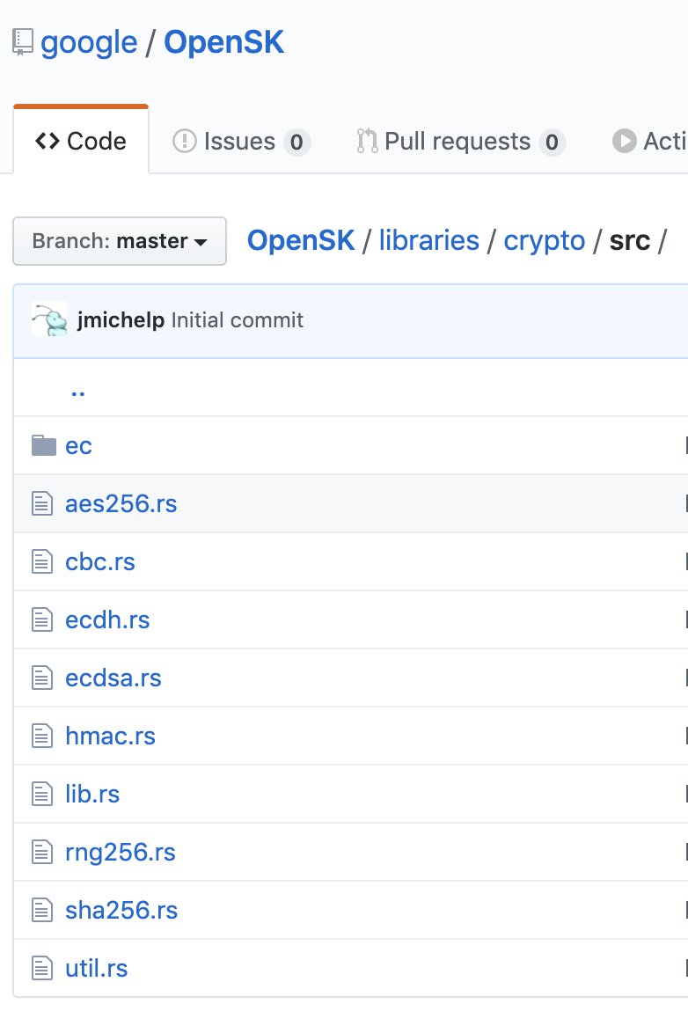688x1026 pixels.
Task: Open the google owner link
Action: [x=89, y=43]
